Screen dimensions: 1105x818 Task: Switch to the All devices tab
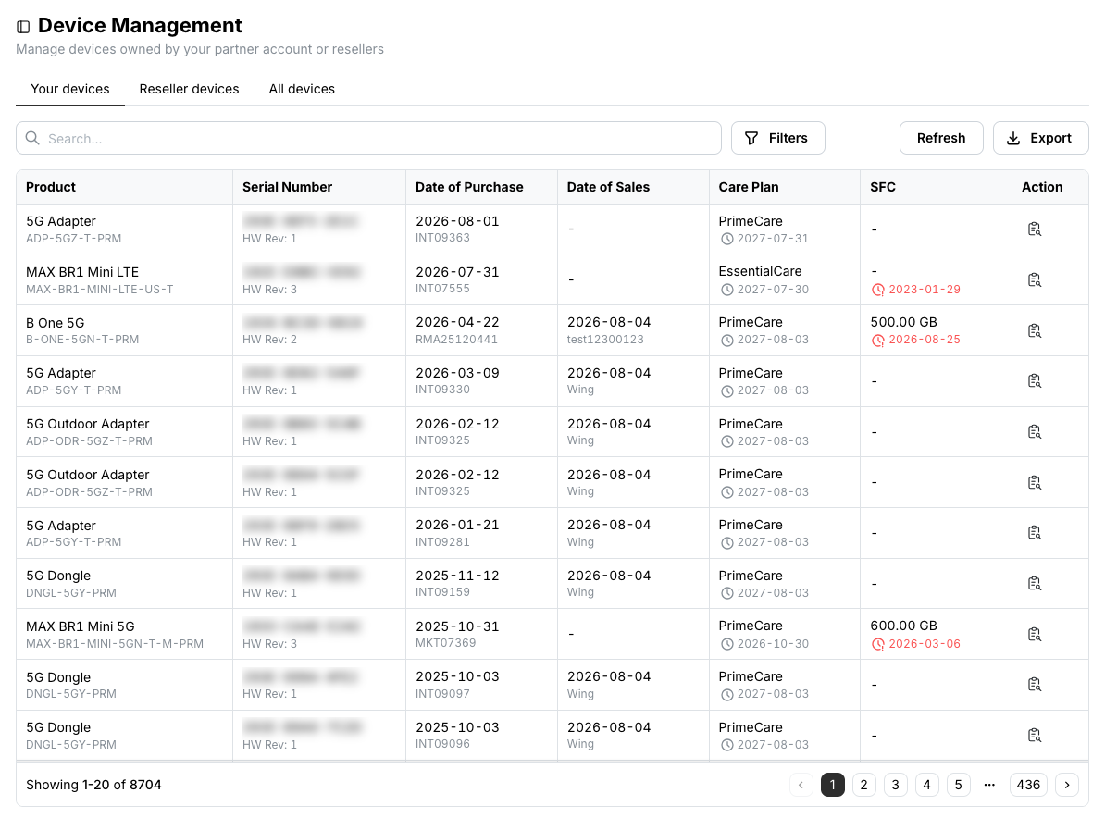click(302, 89)
